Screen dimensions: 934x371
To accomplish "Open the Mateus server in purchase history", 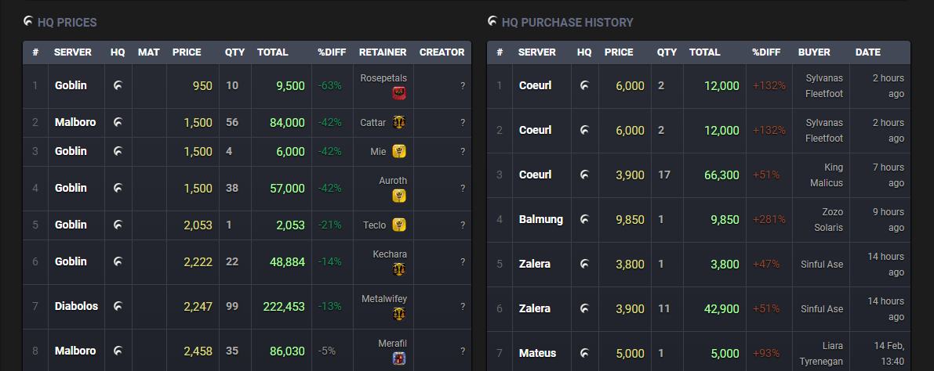I will (537, 353).
